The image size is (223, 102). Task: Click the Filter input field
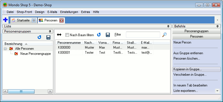click(143, 35)
